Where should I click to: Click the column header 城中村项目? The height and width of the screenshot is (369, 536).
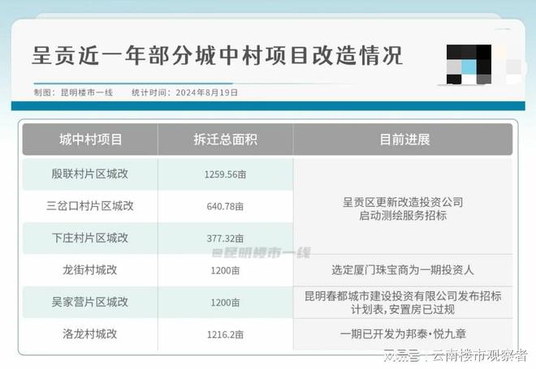90,139
